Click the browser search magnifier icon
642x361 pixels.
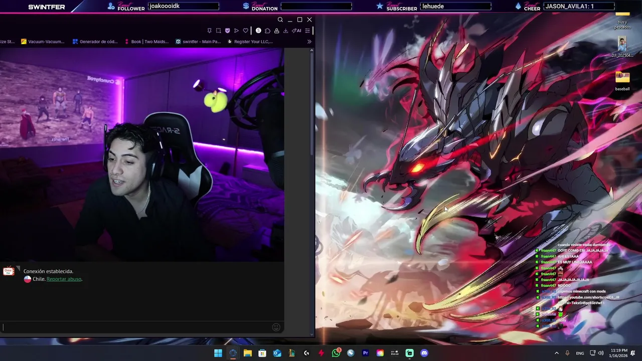tap(280, 20)
